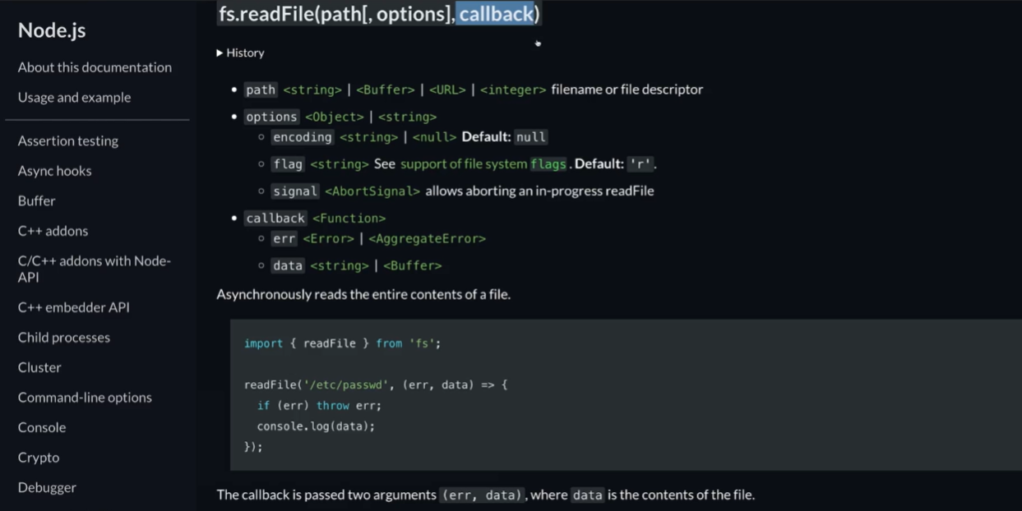Click the highlighted callback word in heading

coord(497,14)
